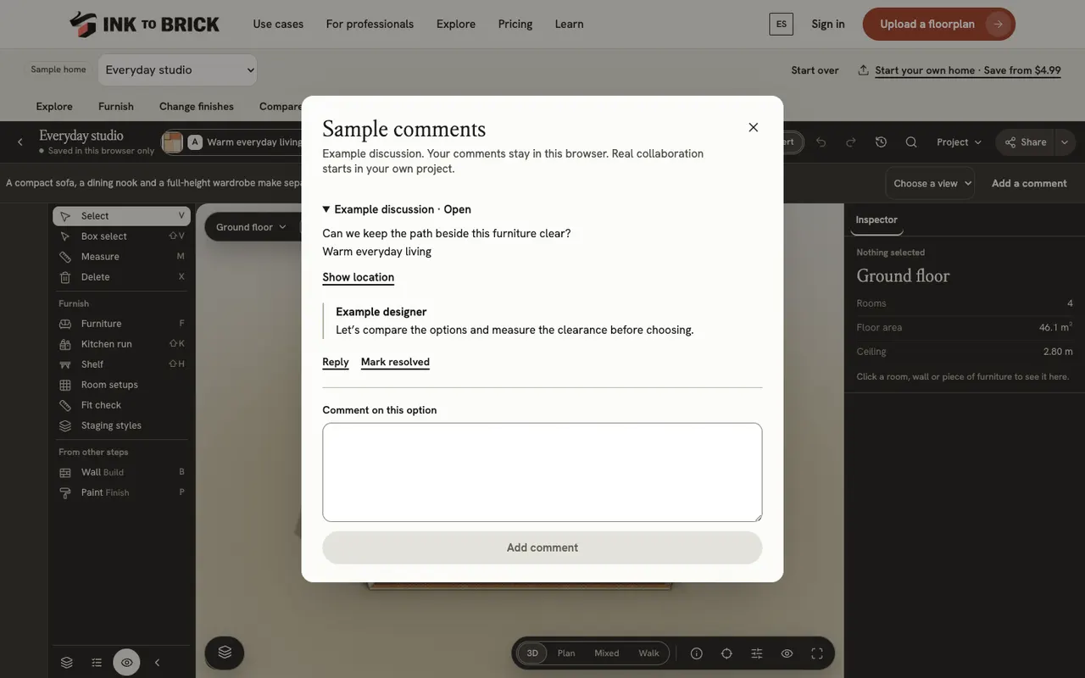Open the Everyday studio sample home dropdown
The height and width of the screenshot is (678, 1085).
tap(178, 70)
